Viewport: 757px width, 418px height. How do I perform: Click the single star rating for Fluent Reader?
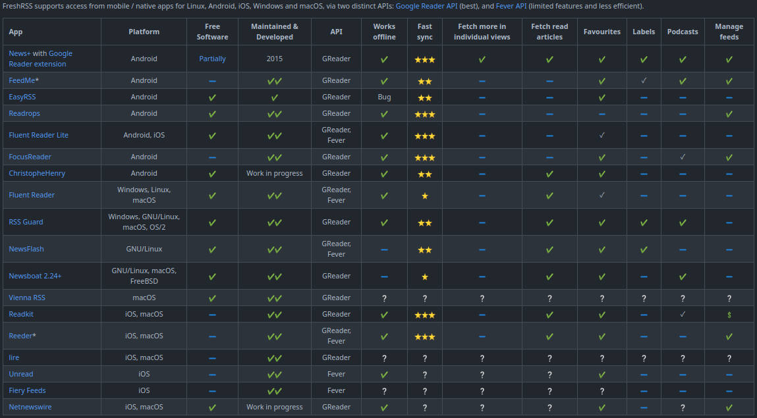425,196
